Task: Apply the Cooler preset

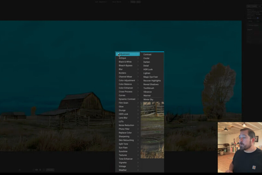Action: click(147, 58)
